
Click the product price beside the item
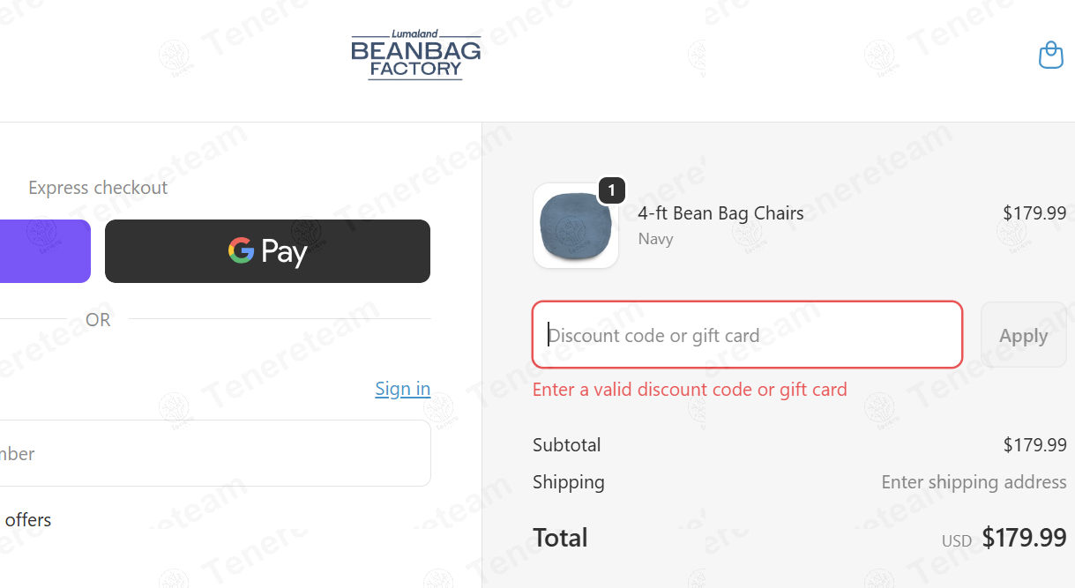(x=1034, y=213)
